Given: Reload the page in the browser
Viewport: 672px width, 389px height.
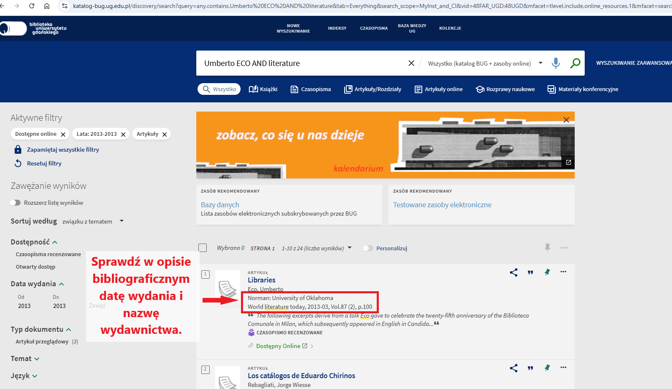Looking at the screenshot, I should tap(32, 6).
